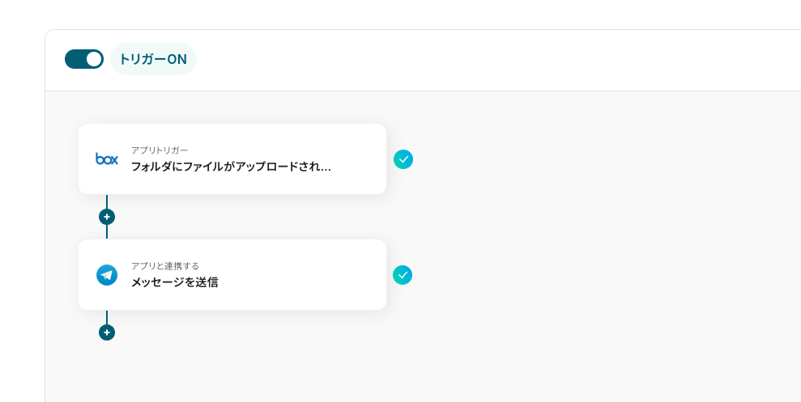Screen dimensions: 801x402
Task: Click the Box app logo icon
Action: pyautogui.click(x=107, y=159)
